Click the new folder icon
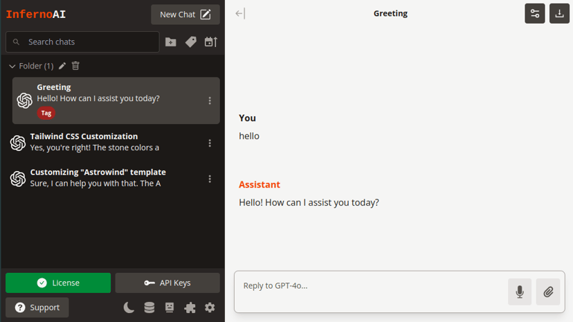The width and height of the screenshot is (573, 322). click(171, 42)
